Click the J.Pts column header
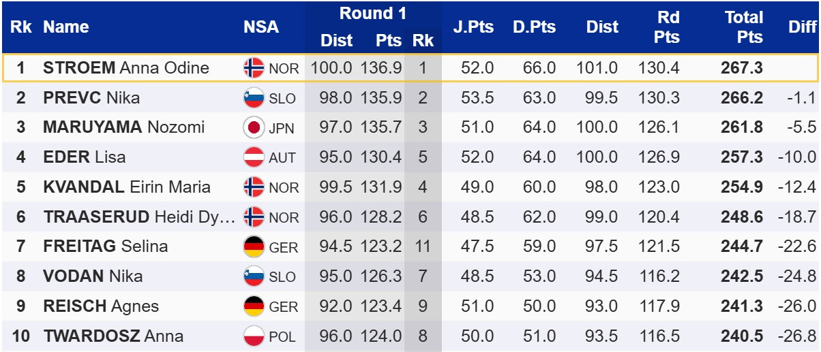 tap(473, 27)
